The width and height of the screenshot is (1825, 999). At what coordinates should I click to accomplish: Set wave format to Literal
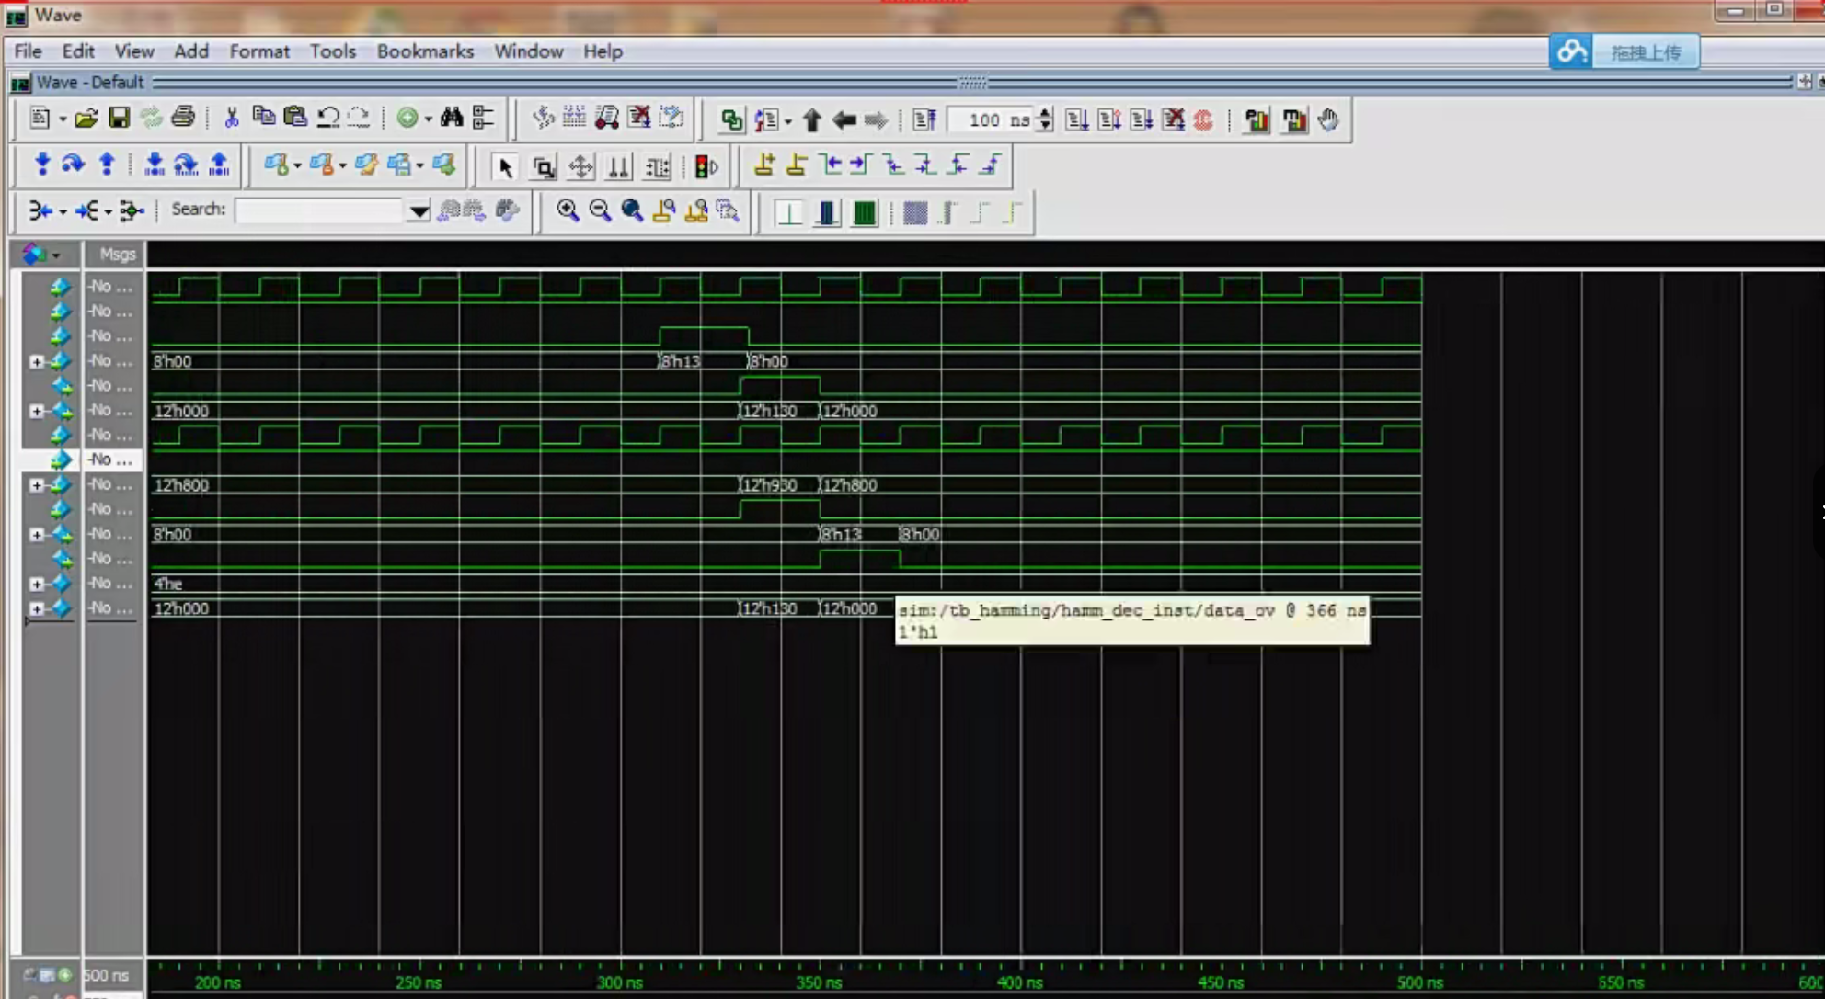click(x=789, y=213)
